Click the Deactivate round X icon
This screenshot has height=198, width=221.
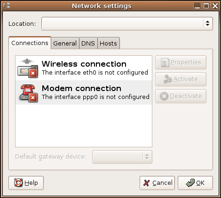164,96
